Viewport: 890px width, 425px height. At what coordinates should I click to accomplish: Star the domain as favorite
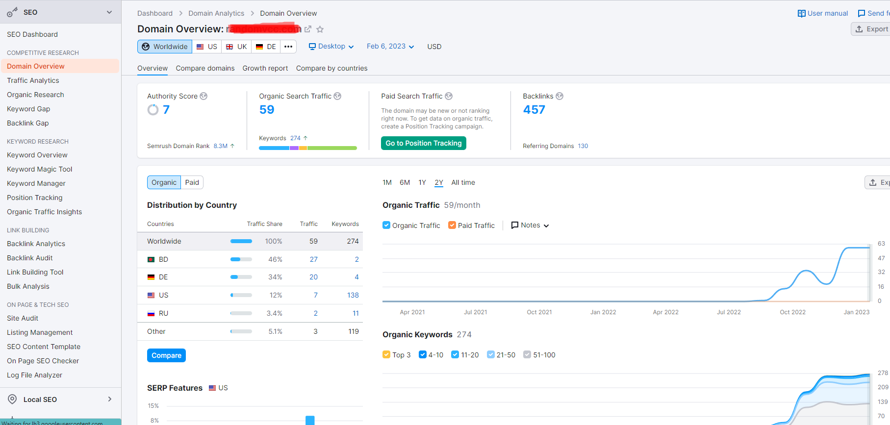[x=320, y=29]
